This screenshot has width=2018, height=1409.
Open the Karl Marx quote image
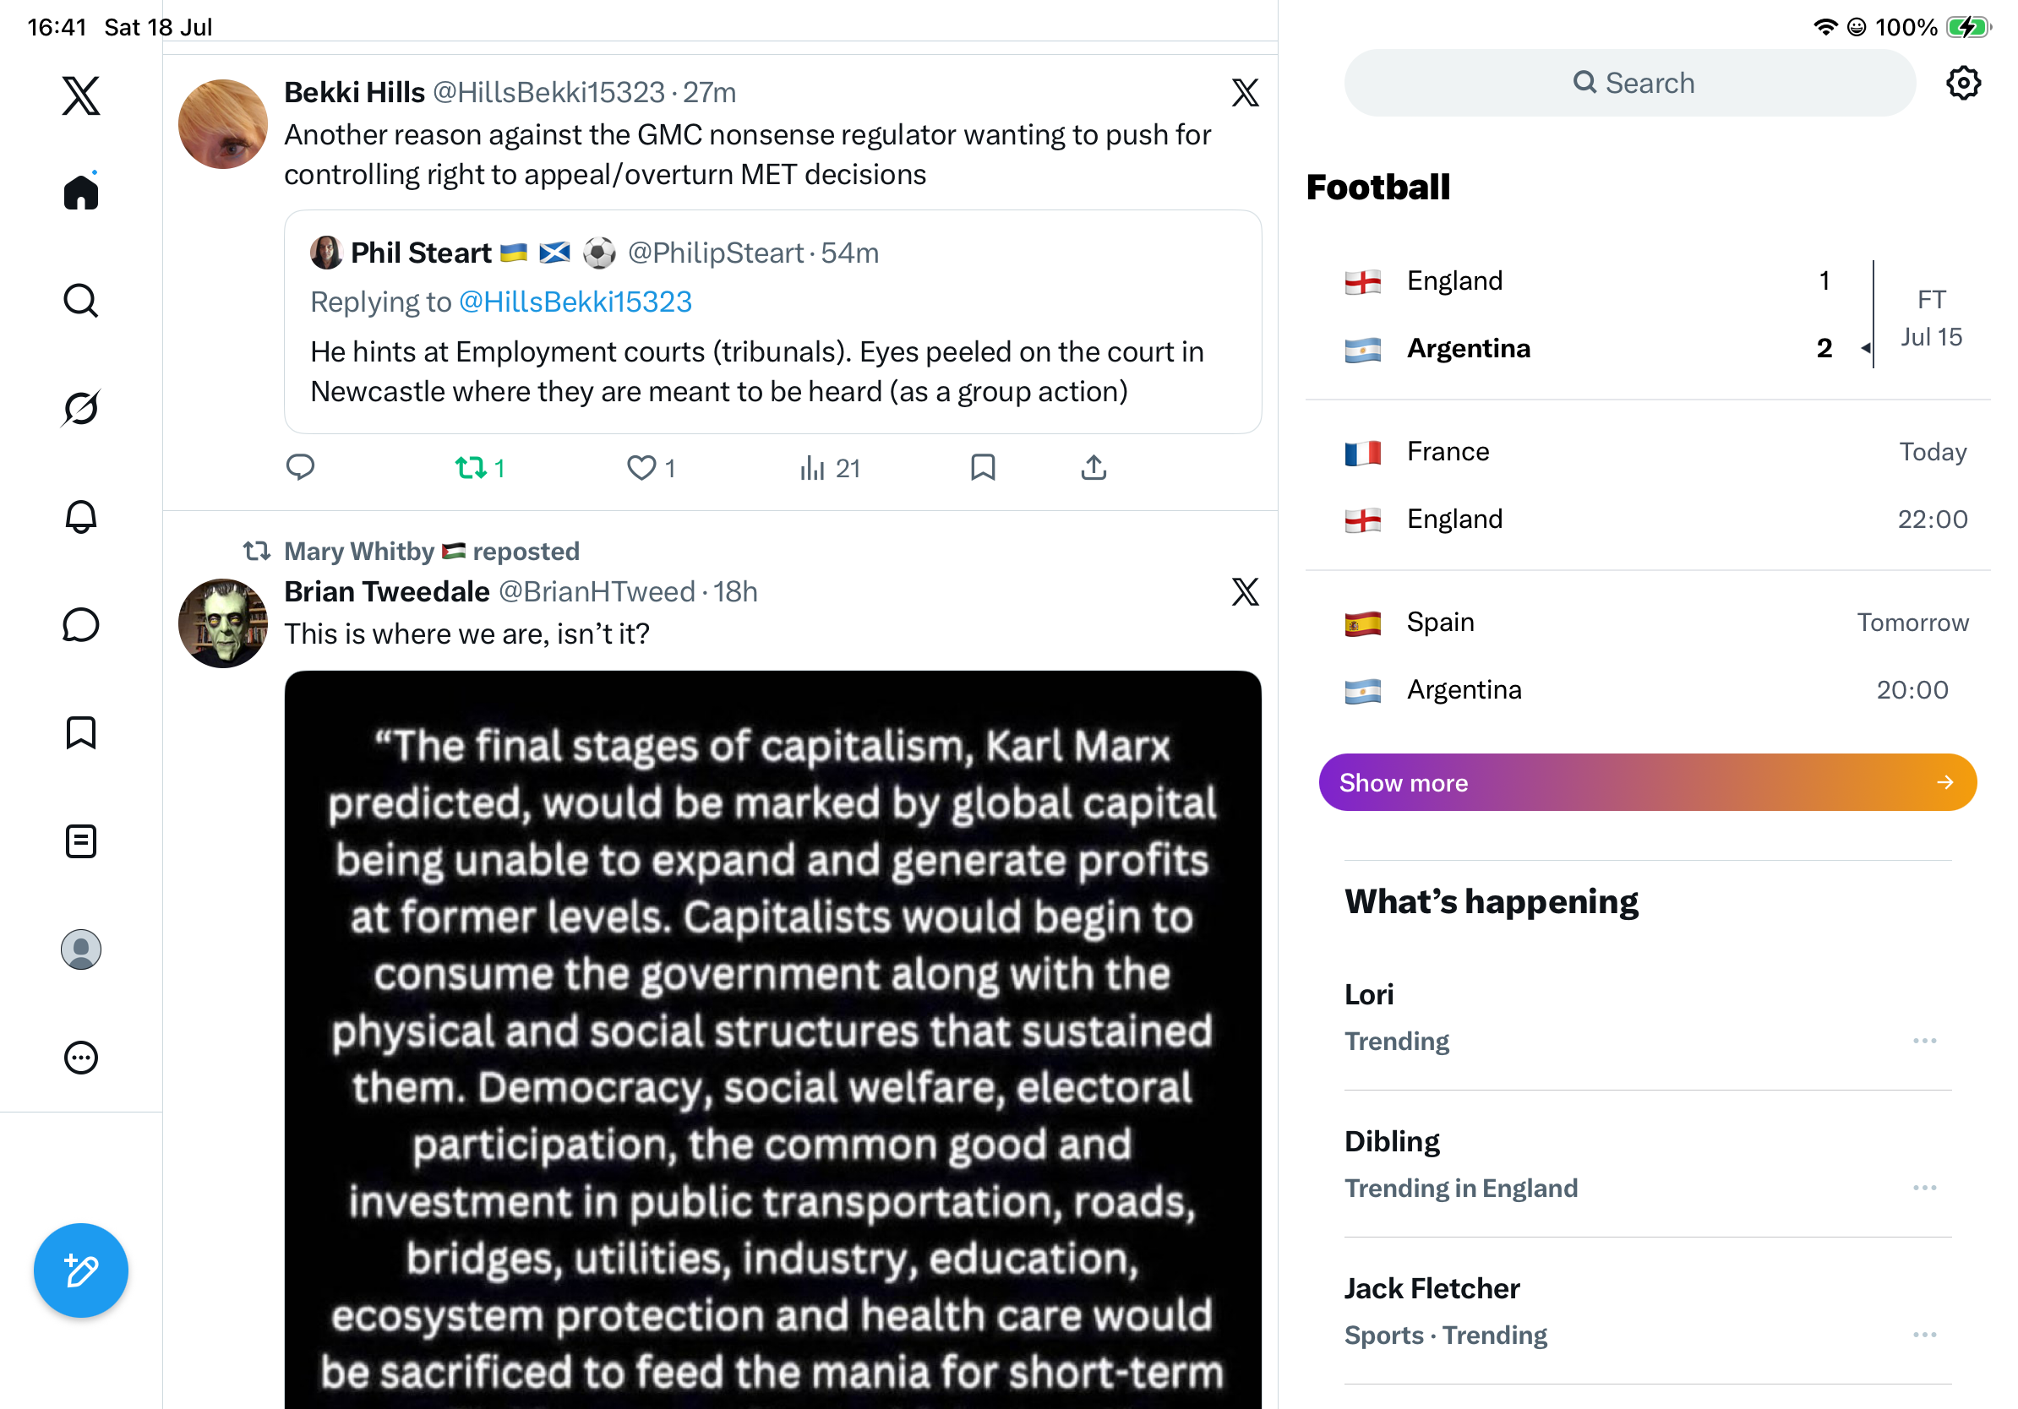772,1039
